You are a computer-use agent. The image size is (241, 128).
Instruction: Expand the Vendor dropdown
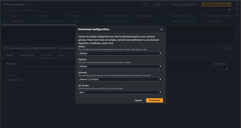click(120, 53)
